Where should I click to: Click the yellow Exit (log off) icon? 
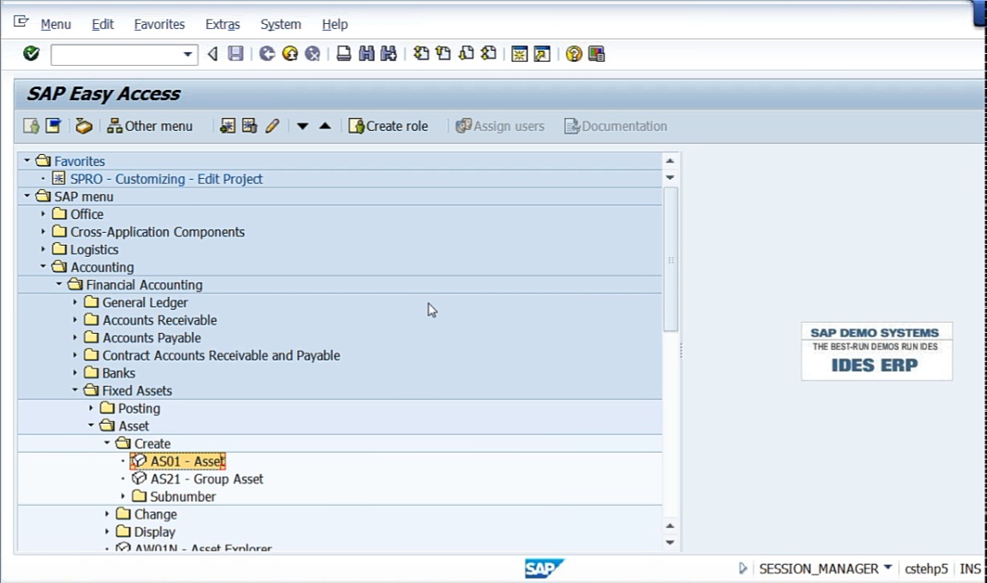tap(289, 54)
